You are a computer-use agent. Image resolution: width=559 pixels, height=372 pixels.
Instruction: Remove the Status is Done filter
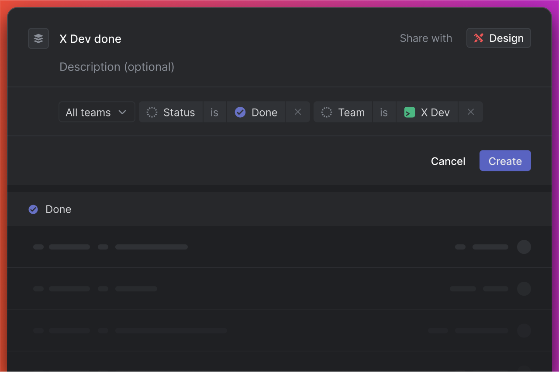tap(298, 112)
